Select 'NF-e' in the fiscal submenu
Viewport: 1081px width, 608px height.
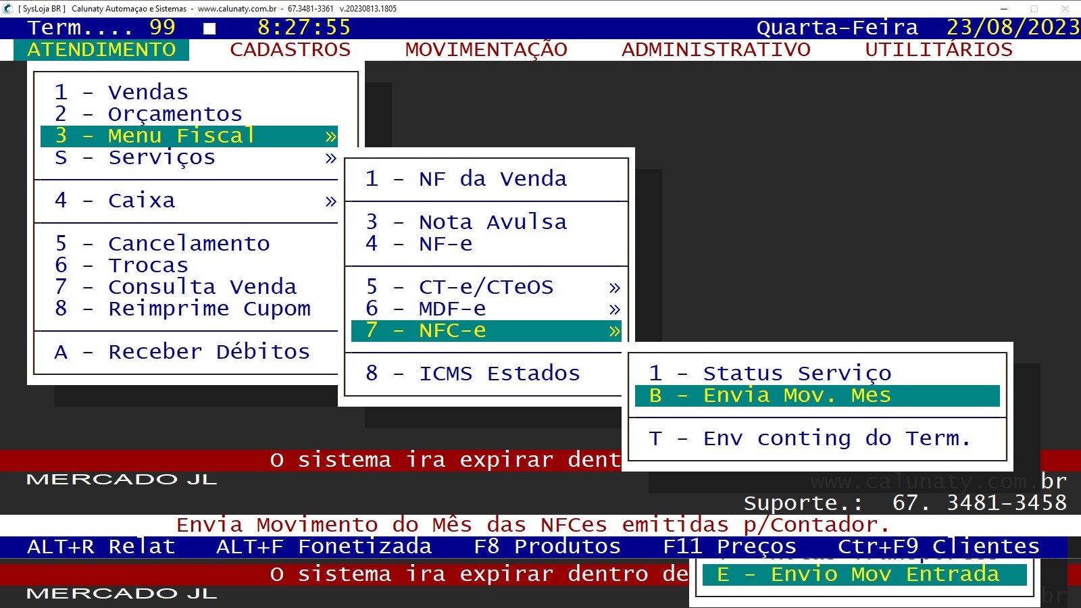pos(432,244)
